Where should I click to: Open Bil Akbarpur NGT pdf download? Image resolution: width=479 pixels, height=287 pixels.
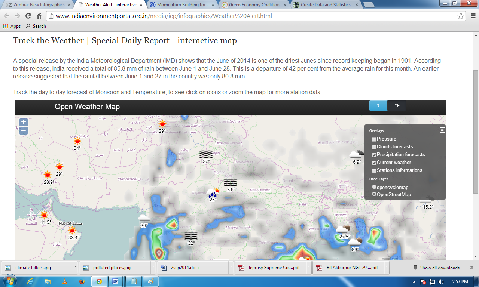tap(348, 268)
